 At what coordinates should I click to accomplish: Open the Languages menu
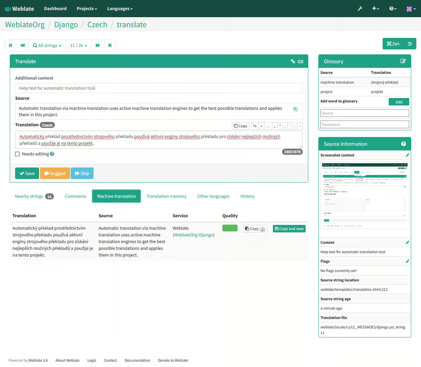click(120, 8)
